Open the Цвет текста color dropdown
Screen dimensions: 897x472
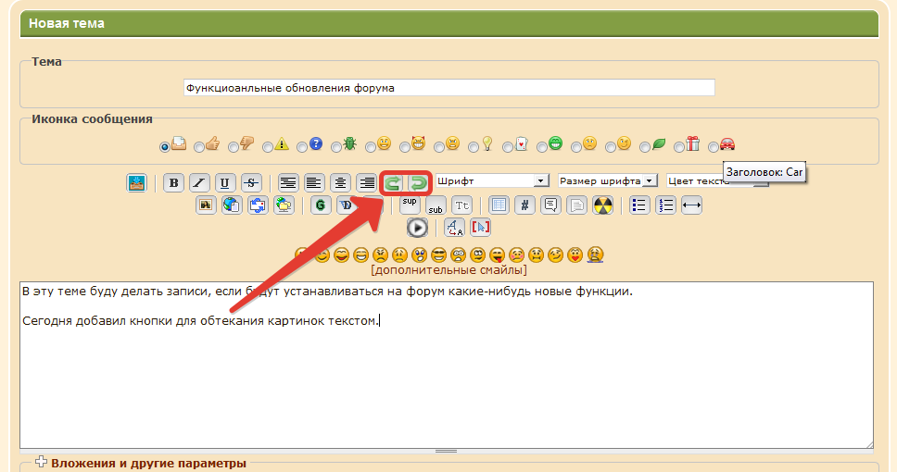714,181
